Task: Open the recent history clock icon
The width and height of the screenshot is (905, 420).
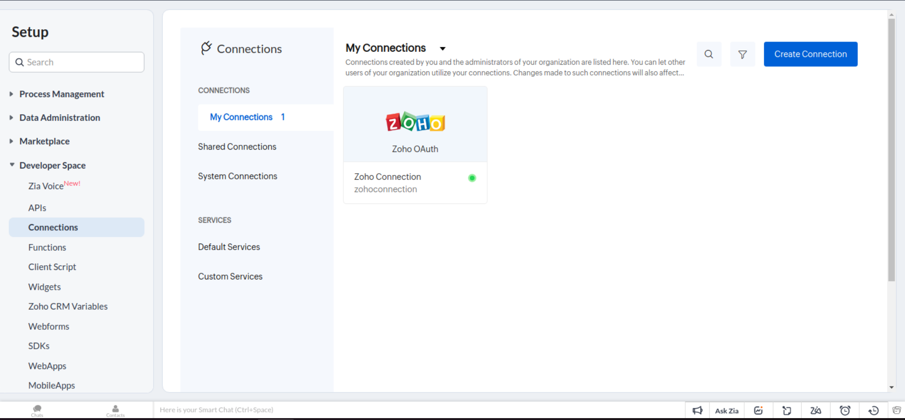Action: [873, 411]
